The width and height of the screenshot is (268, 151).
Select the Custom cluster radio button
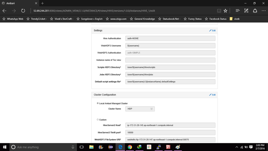click(98, 120)
